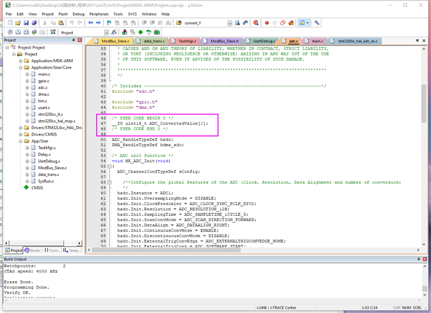Click the Build target icon
The image size is (431, 313).
[x=18, y=32]
